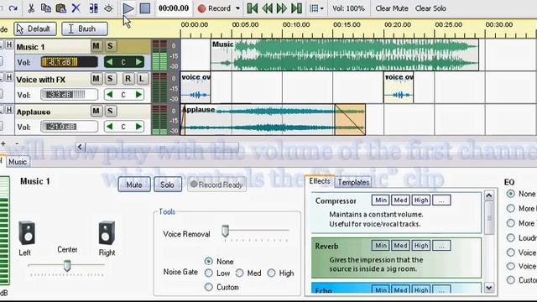Click the Vol: 100% indicator
Screen dimensions: 537x302
pos(348,8)
